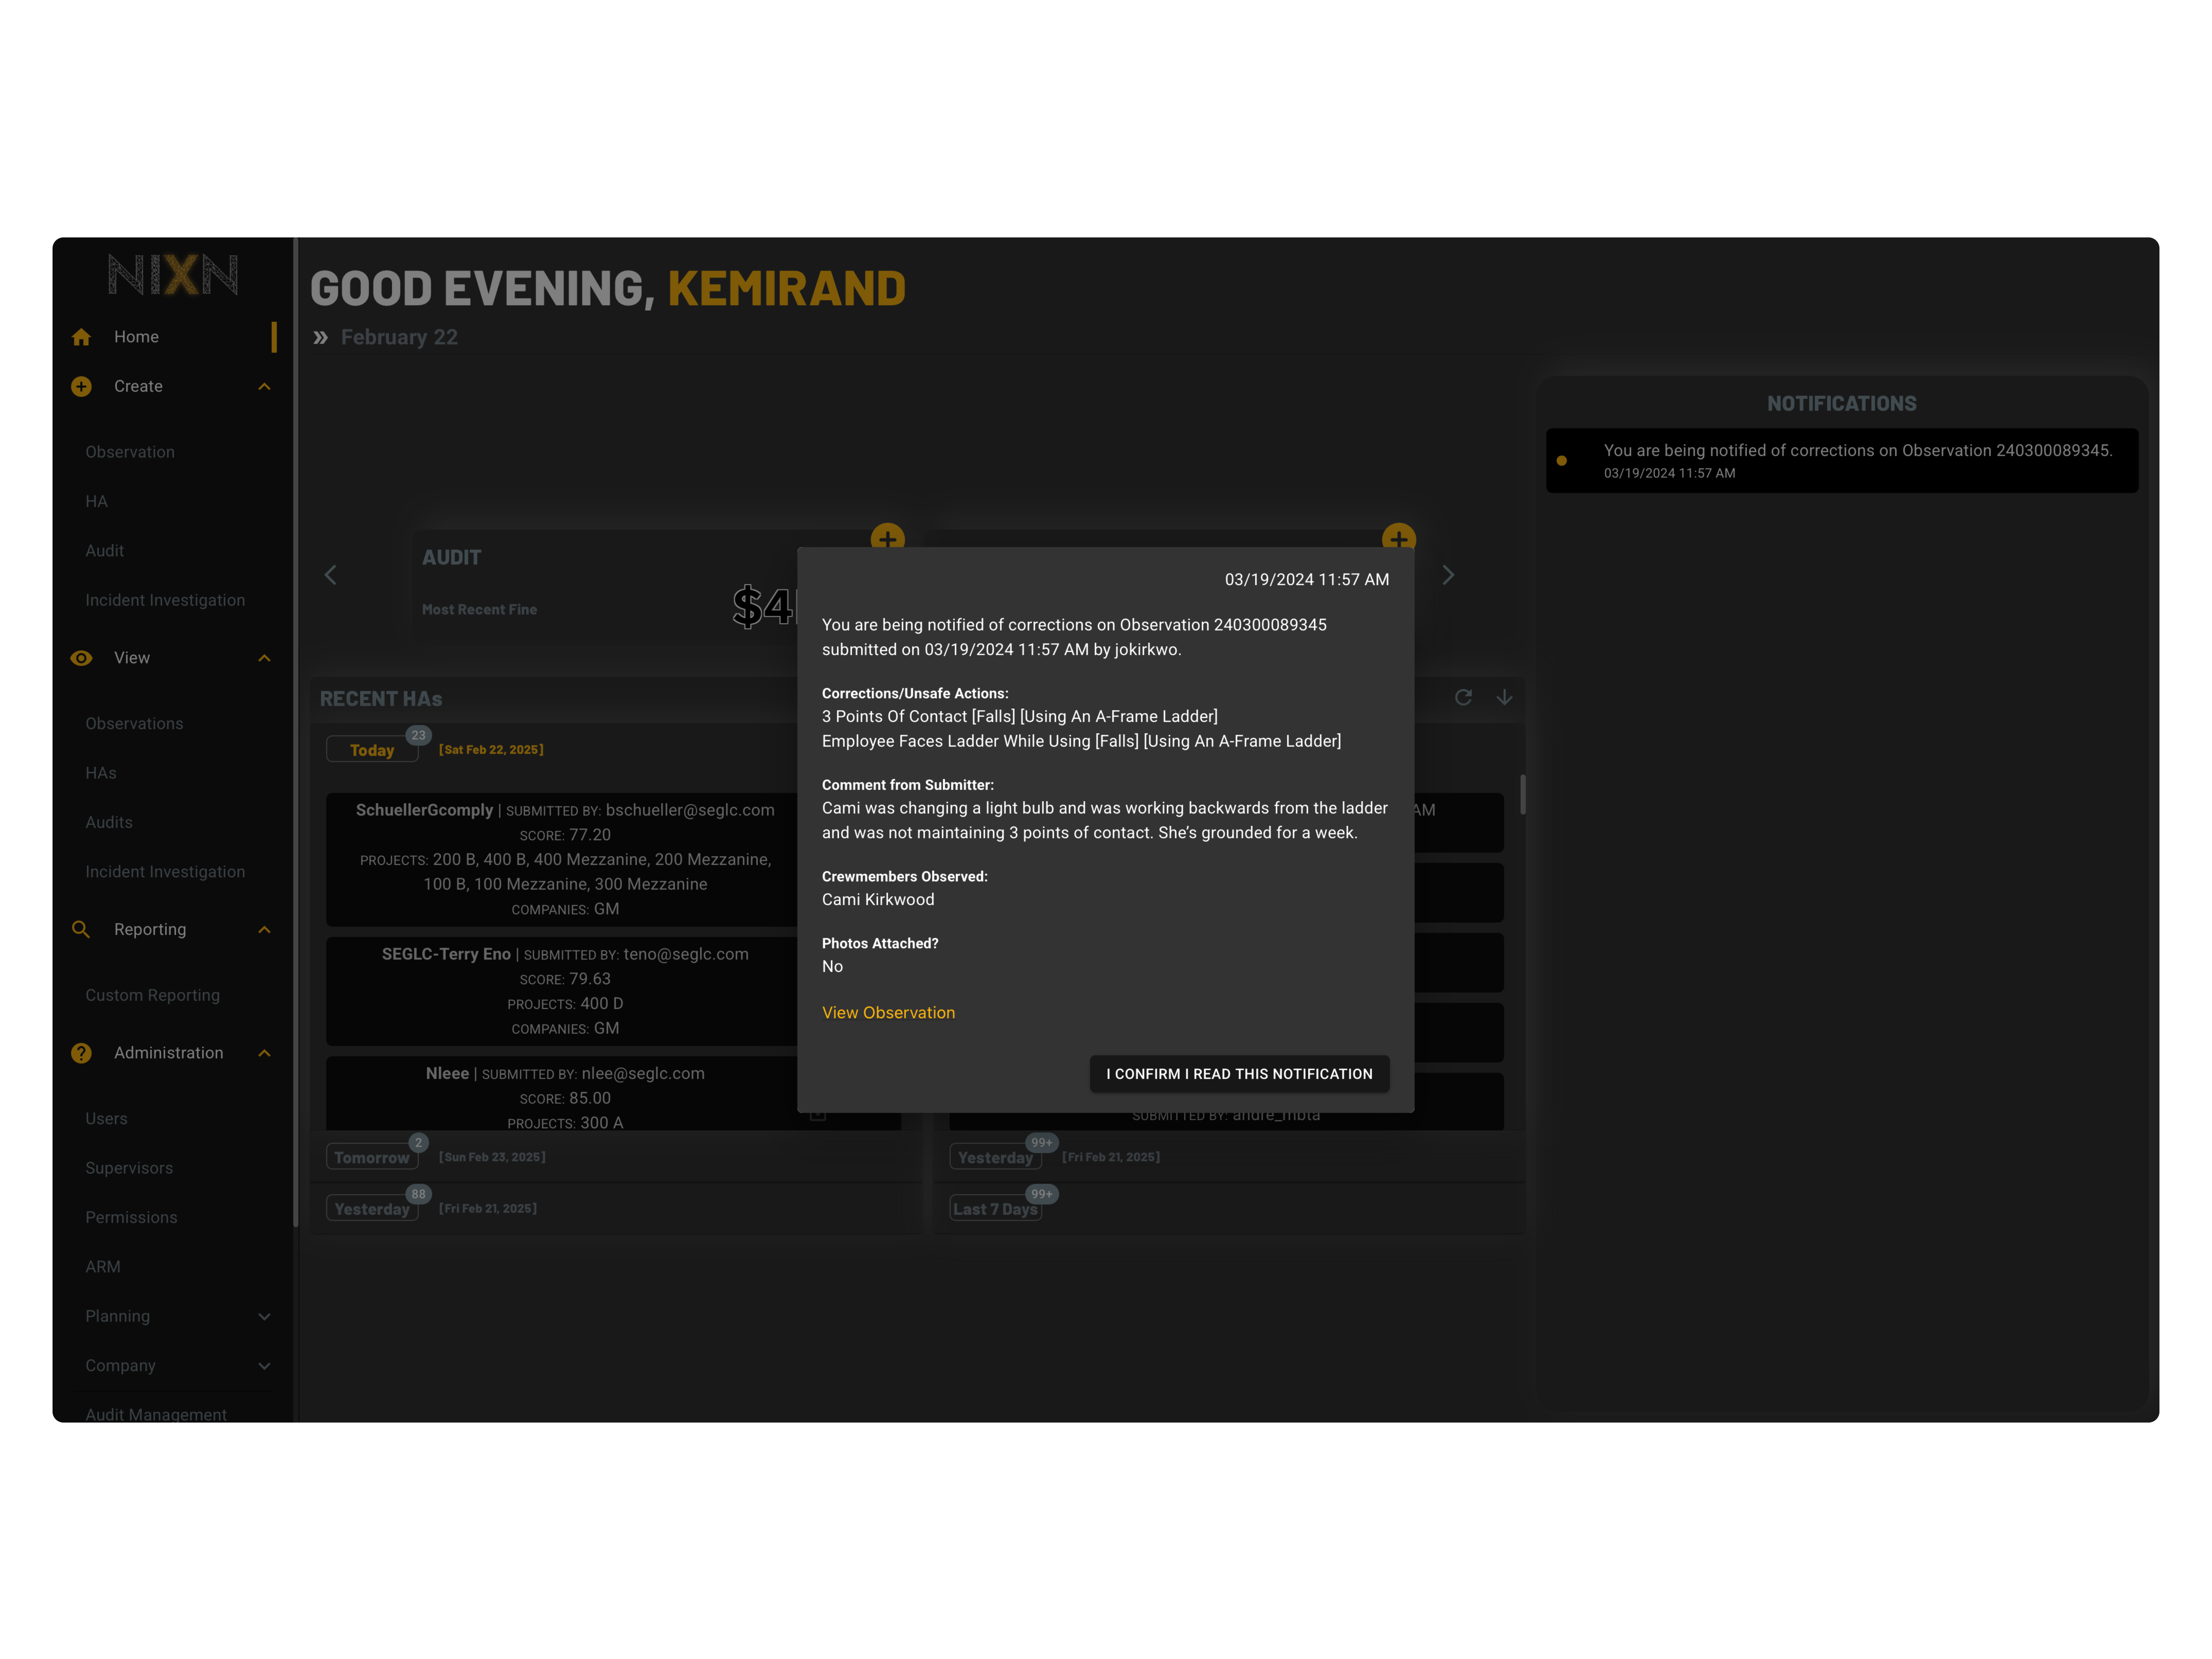This screenshot has height=1659, width=2212.
Task: Select the Tomorrow HAs tab
Action: 372,1157
